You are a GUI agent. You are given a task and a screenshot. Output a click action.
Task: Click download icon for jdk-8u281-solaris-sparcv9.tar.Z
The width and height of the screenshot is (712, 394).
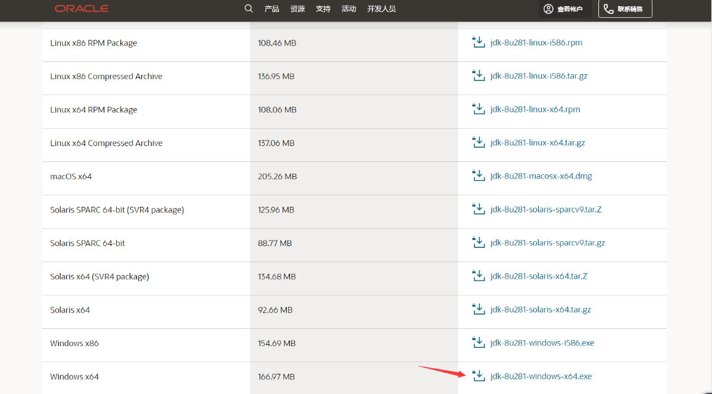click(479, 209)
